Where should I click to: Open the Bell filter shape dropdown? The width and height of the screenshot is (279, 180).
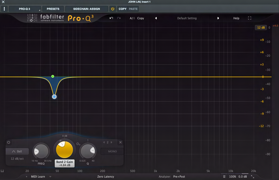coord(17,151)
